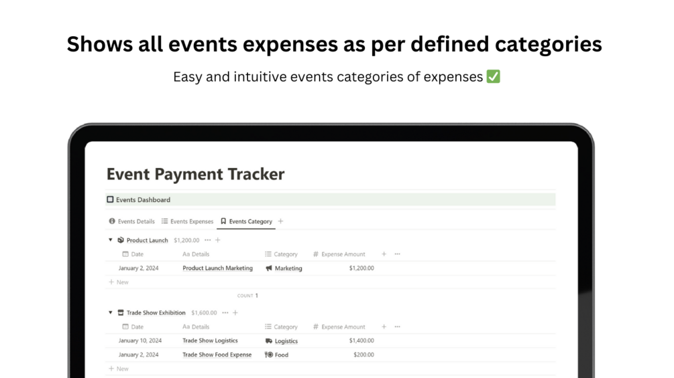Click the Logistics category tag
This screenshot has width=674, height=378.
coord(286,341)
